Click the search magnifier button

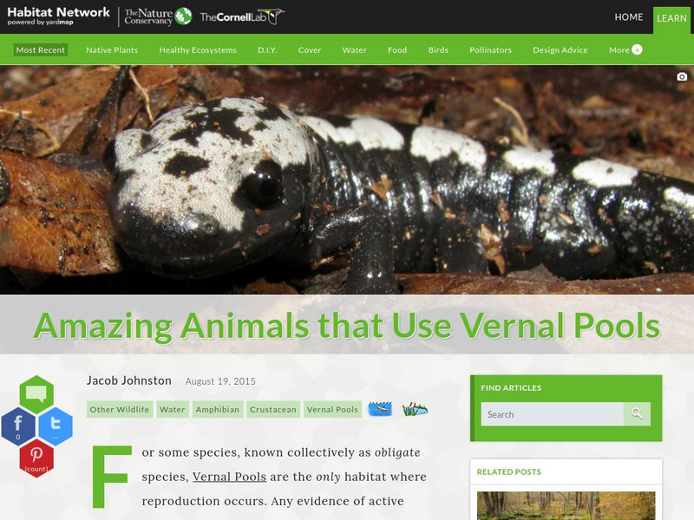[x=637, y=414]
